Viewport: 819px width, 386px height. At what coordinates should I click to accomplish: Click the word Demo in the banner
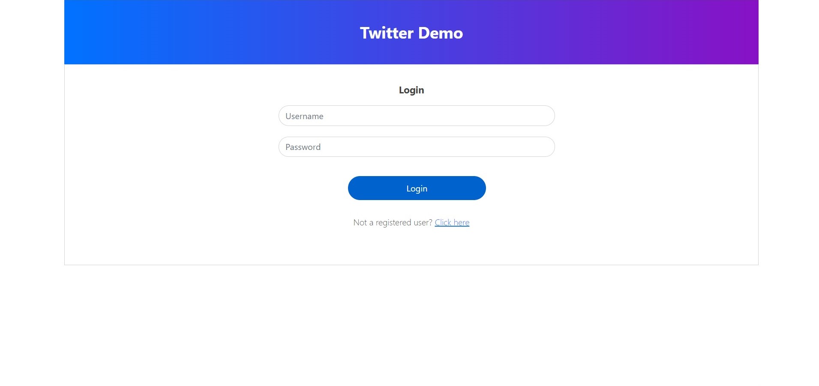[x=441, y=33]
